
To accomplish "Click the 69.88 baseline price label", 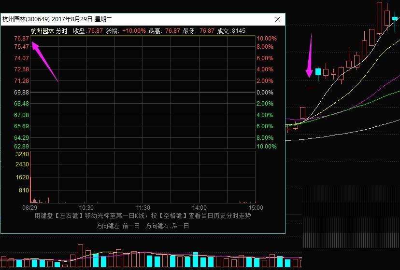I will click(x=22, y=92).
